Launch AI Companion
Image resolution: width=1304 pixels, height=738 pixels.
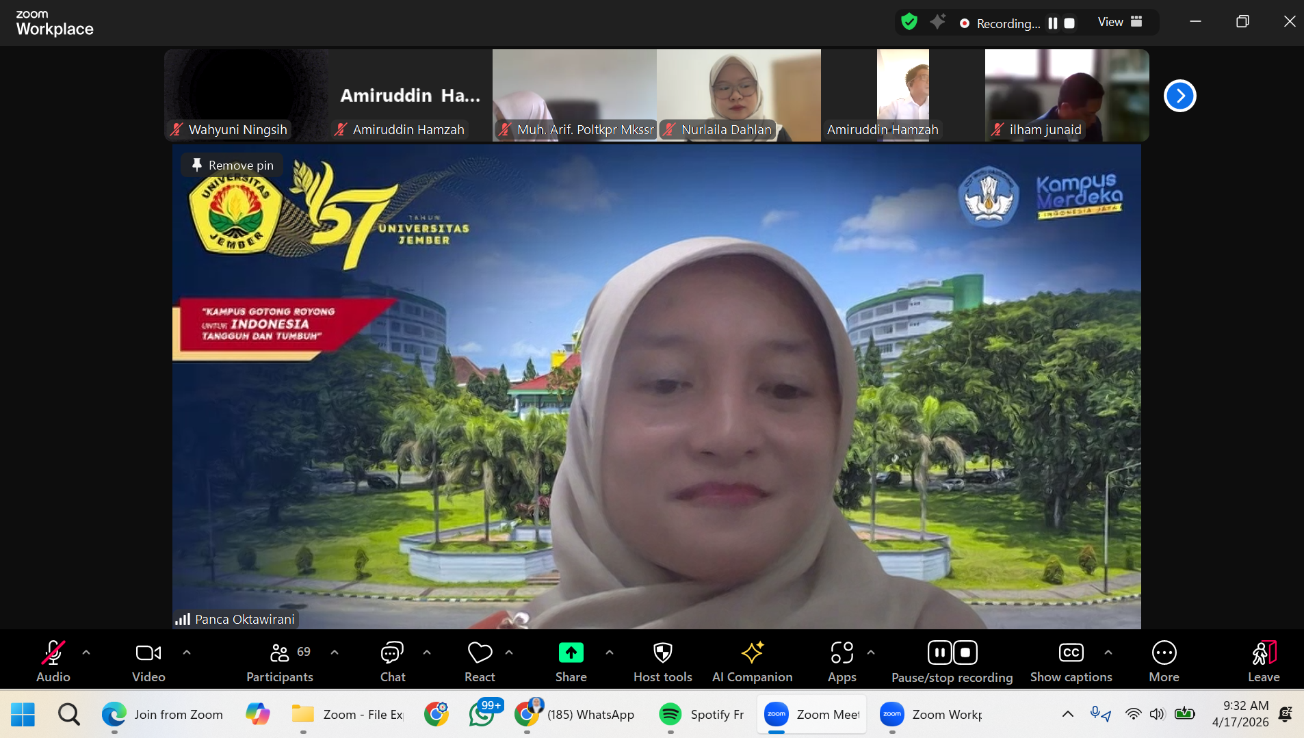(751, 659)
